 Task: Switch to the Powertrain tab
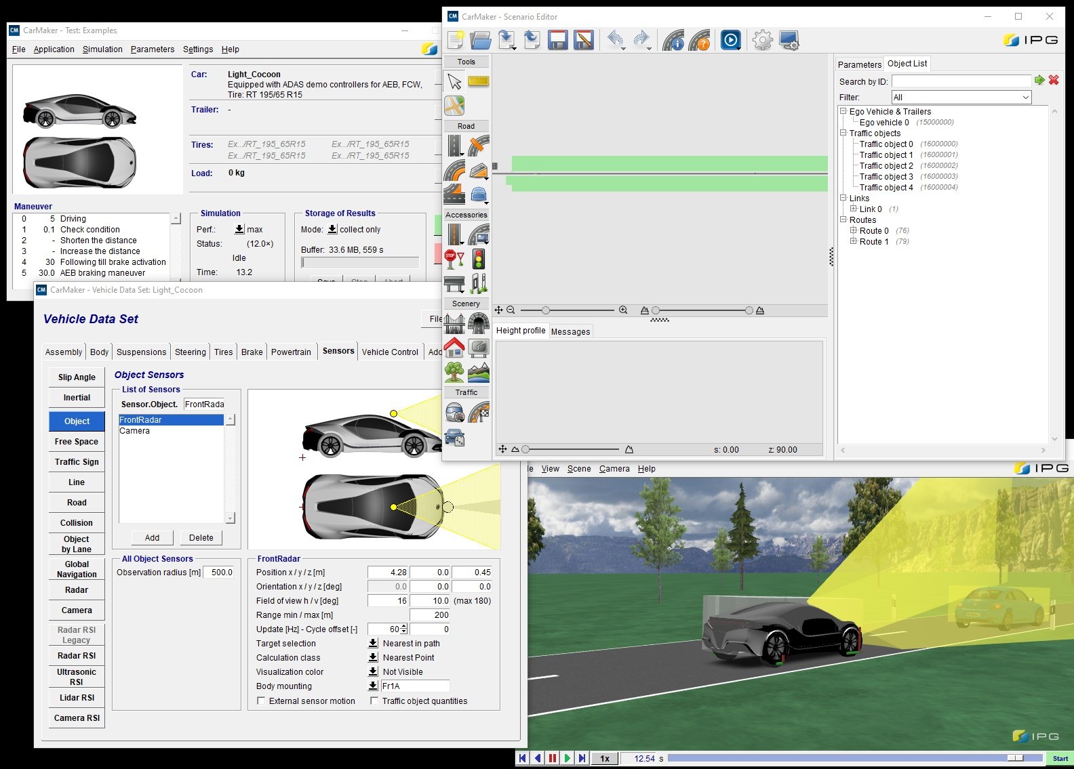click(291, 352)
